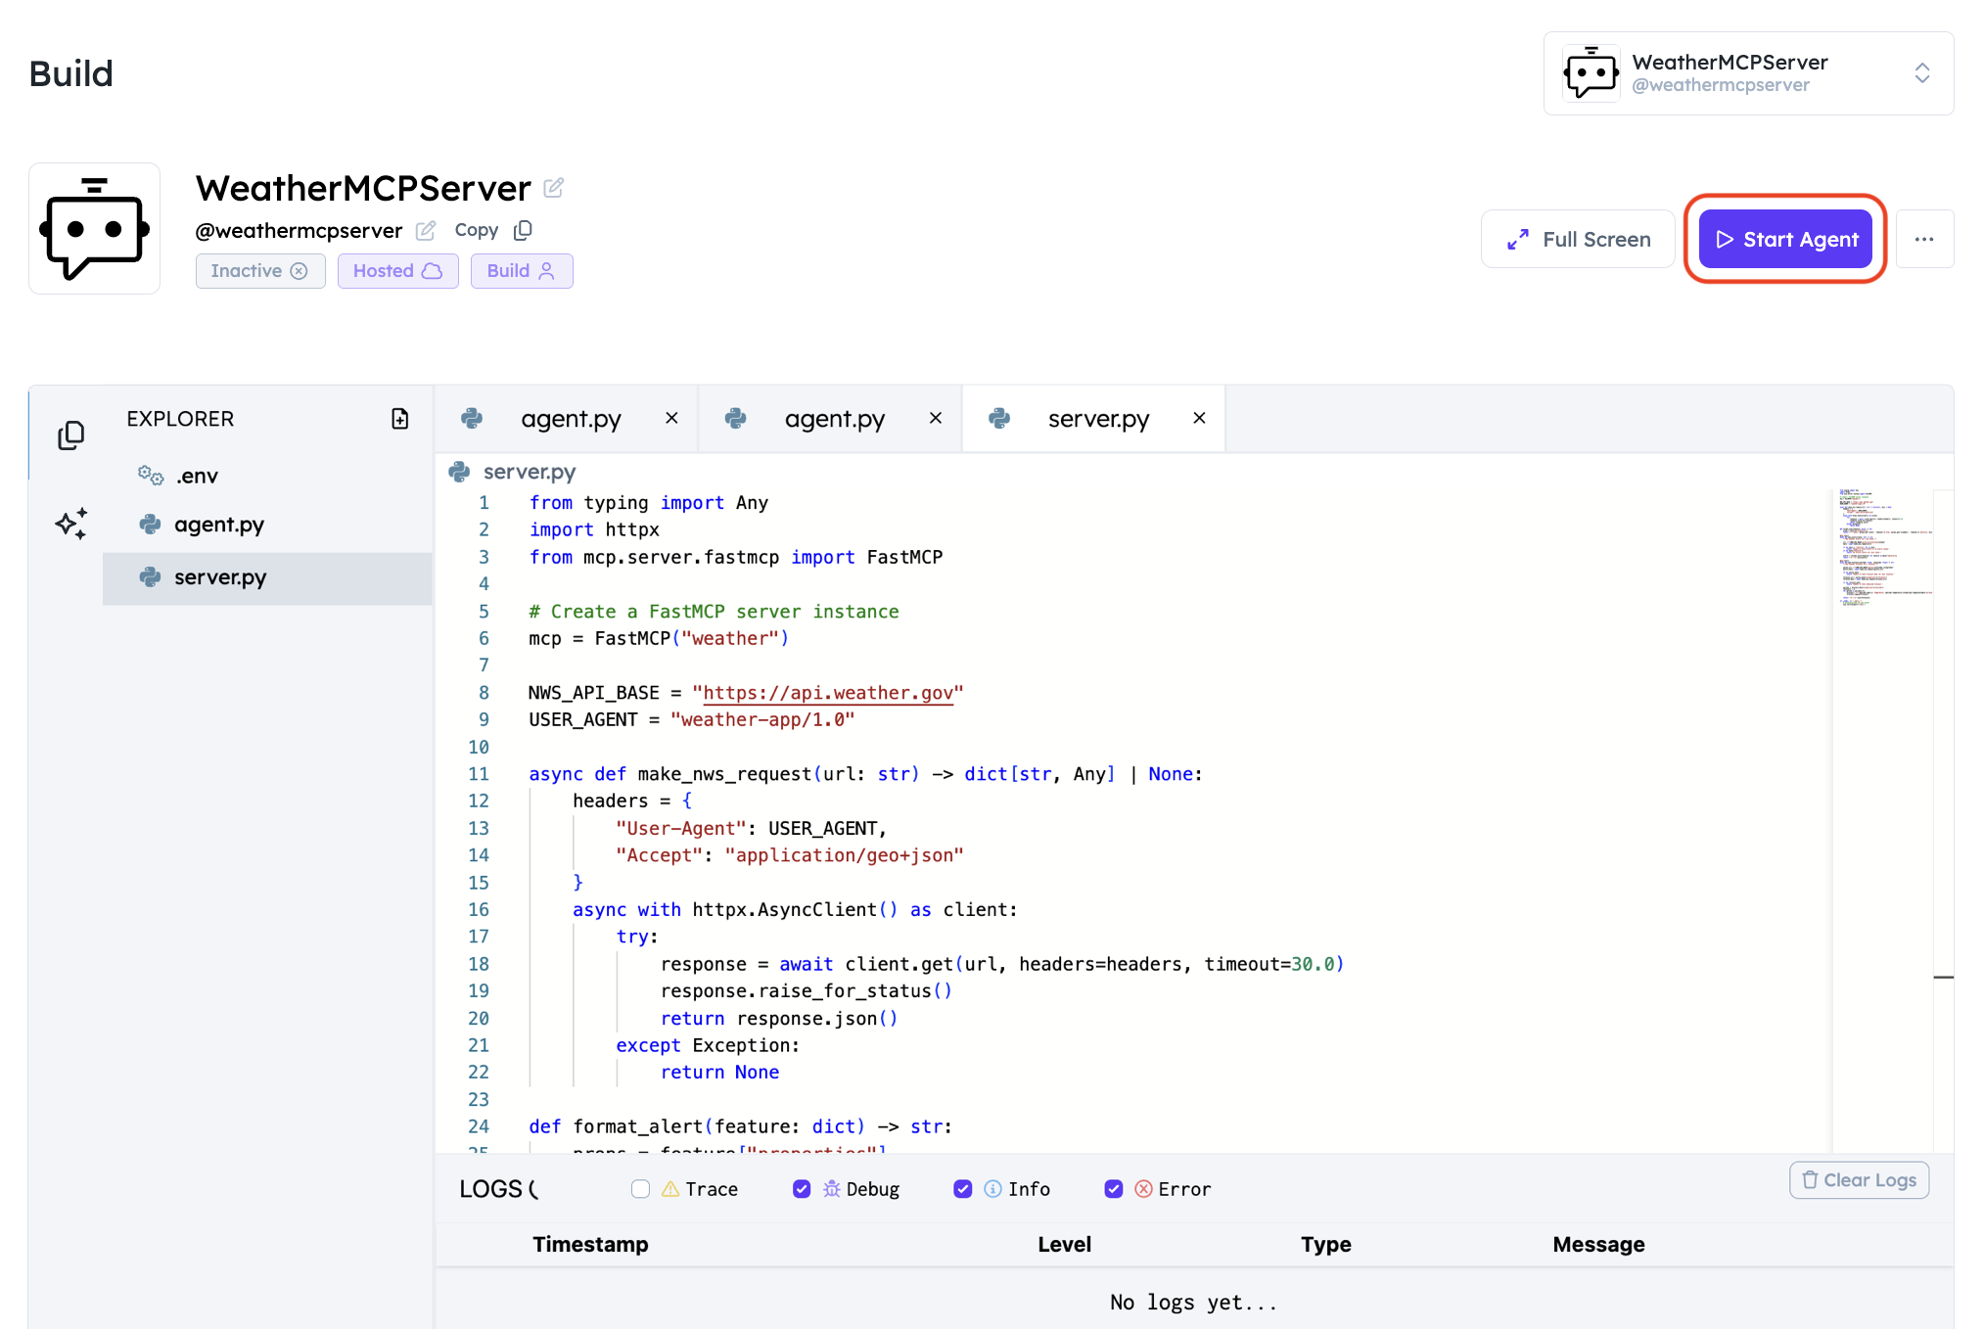The width and height of the screenshot is (1983, 1329).
Task: Open the files explorer sidebar icon
Action: tap(70, 435)
